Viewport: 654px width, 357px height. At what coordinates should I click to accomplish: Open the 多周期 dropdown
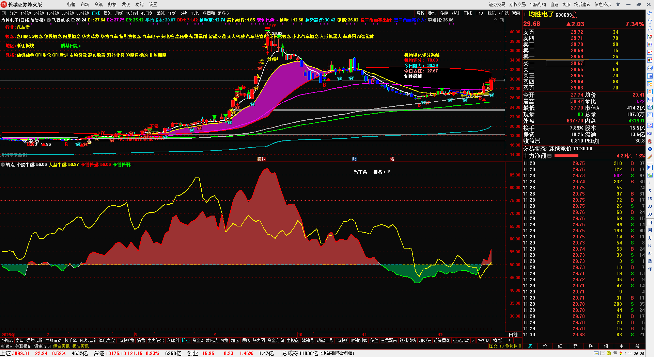pyautogui.click(x=208, y=13)
